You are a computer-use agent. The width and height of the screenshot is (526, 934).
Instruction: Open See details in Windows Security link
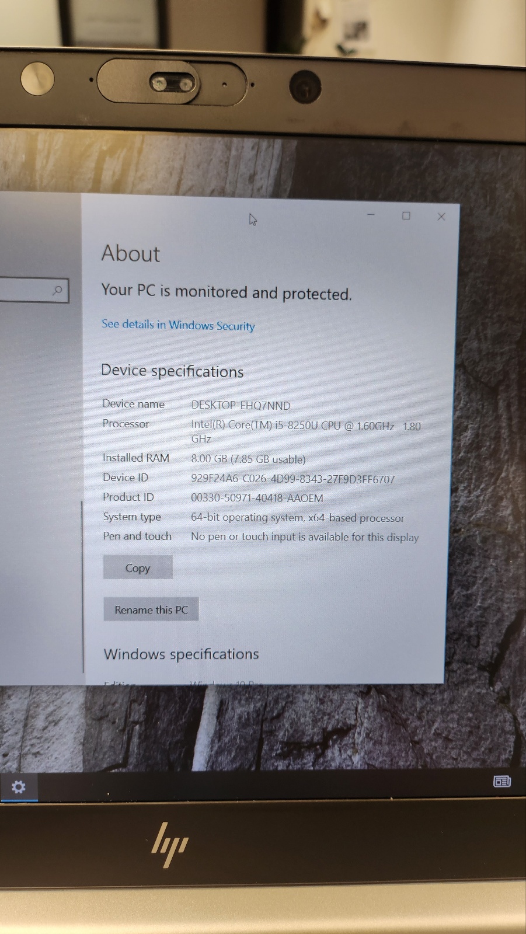pyautogui.click(x=178, y=325)
